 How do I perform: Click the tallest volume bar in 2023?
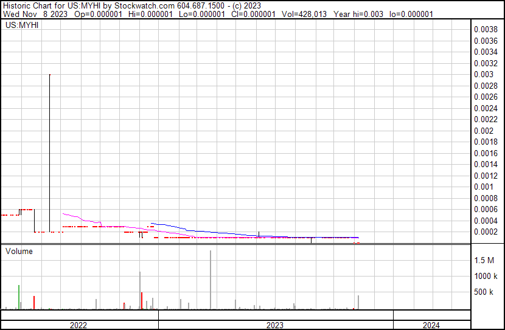[x=211, y=280]
